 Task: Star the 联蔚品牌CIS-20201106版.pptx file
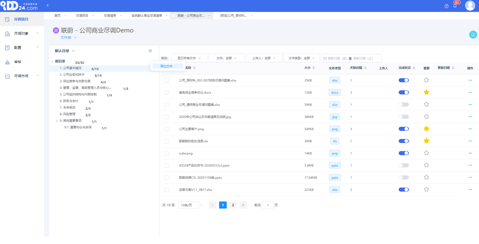[x=427, y=177]
